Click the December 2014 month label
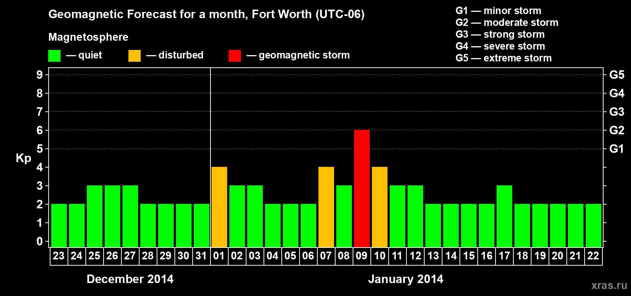 tap(130, 279)
